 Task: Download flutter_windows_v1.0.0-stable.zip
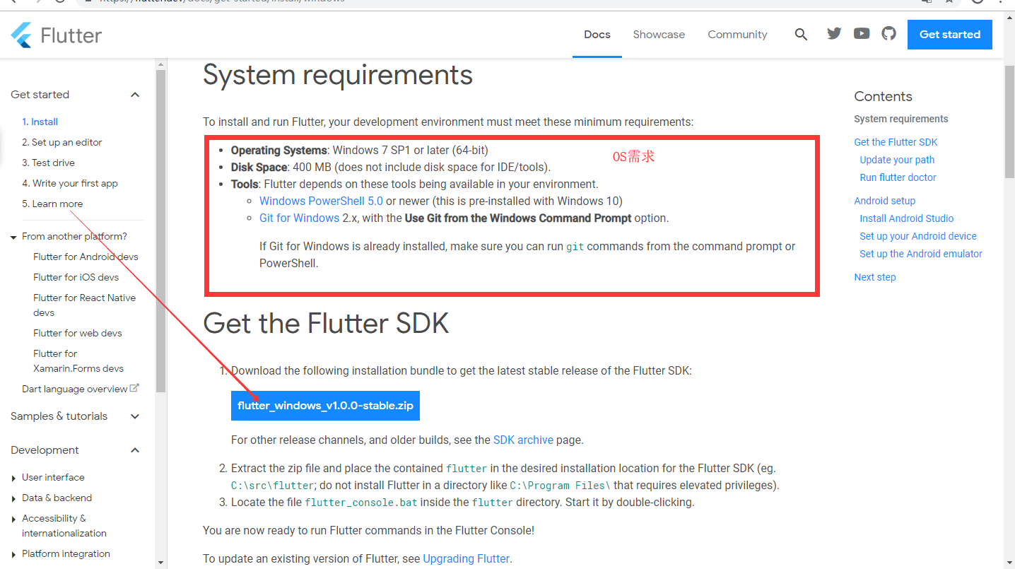pyautogui.click(x=325, y=406)
